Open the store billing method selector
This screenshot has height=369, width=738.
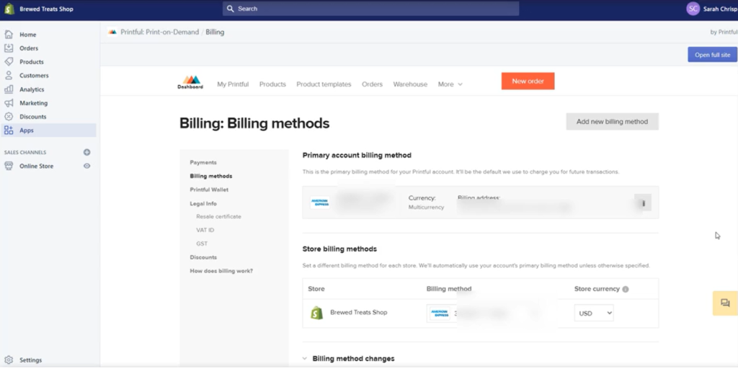[x=492, y=313]
